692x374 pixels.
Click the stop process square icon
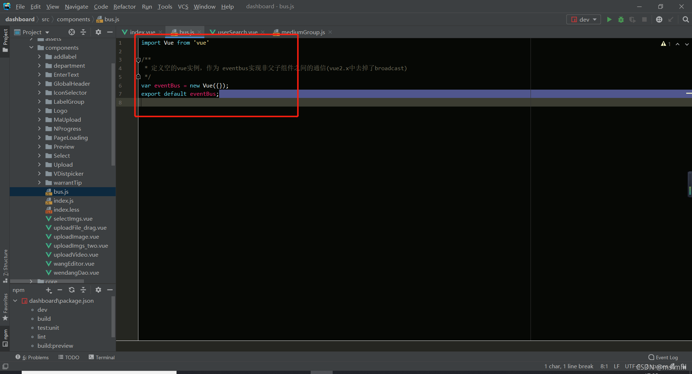[644, 19]
